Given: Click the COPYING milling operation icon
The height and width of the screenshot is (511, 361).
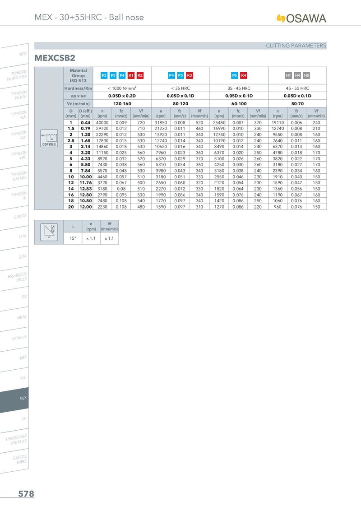Looking at the screenshot, I should click(x=49, y=138).
